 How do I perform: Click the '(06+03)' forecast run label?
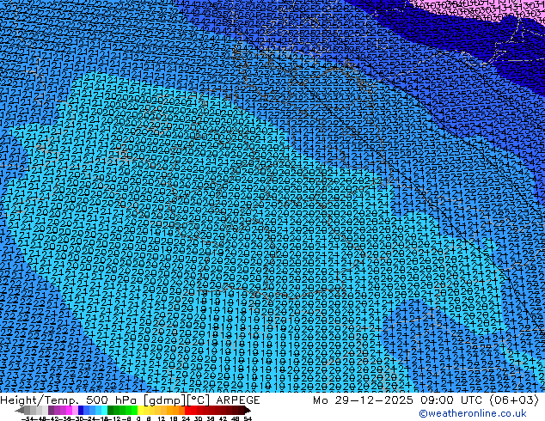click(514, 400)
